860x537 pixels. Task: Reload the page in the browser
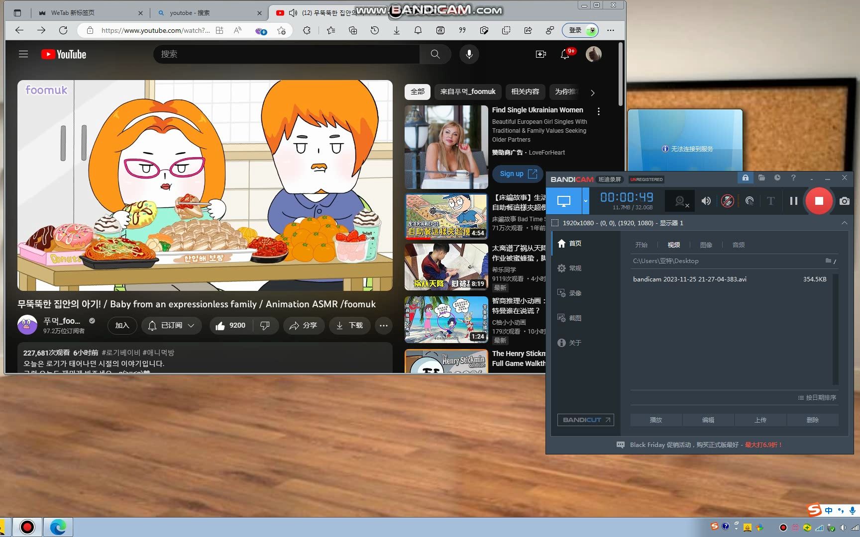pyautogui.click(x=63, y=30)
